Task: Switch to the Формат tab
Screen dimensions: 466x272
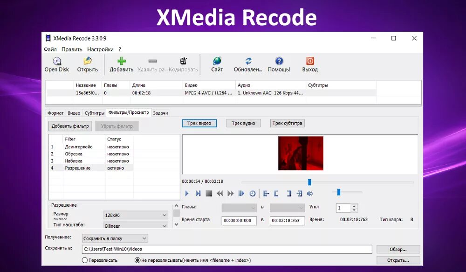Action: tap(55, 113)
